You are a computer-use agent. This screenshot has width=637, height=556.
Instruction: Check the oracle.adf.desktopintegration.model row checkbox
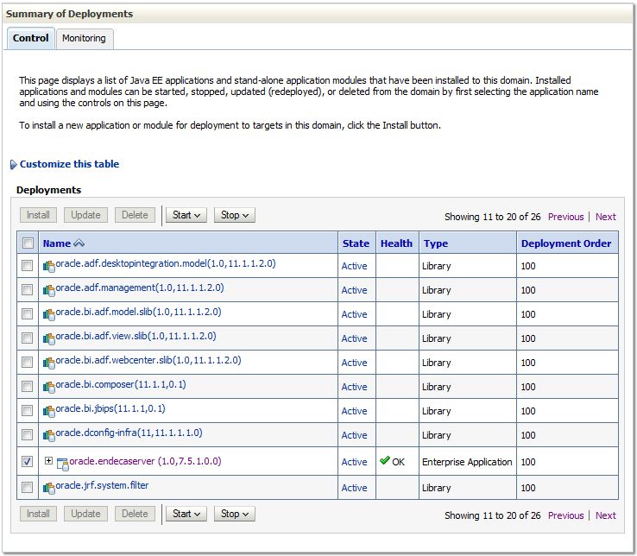pyautogui.click(x=28, y=265)
